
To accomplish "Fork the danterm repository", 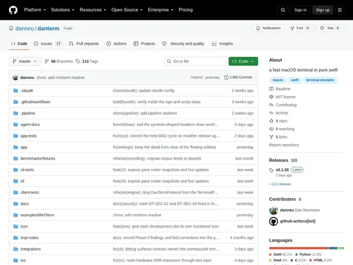I will 300,28.
